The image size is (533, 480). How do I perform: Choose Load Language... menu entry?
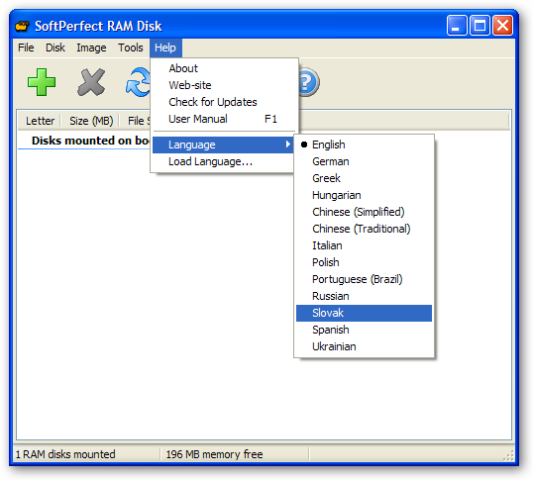(223, 162)
